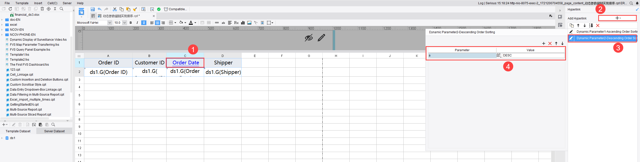Insert a chart with the bar chart icon
The height and width of the screenshot is (162, 640).
point(243,23)
